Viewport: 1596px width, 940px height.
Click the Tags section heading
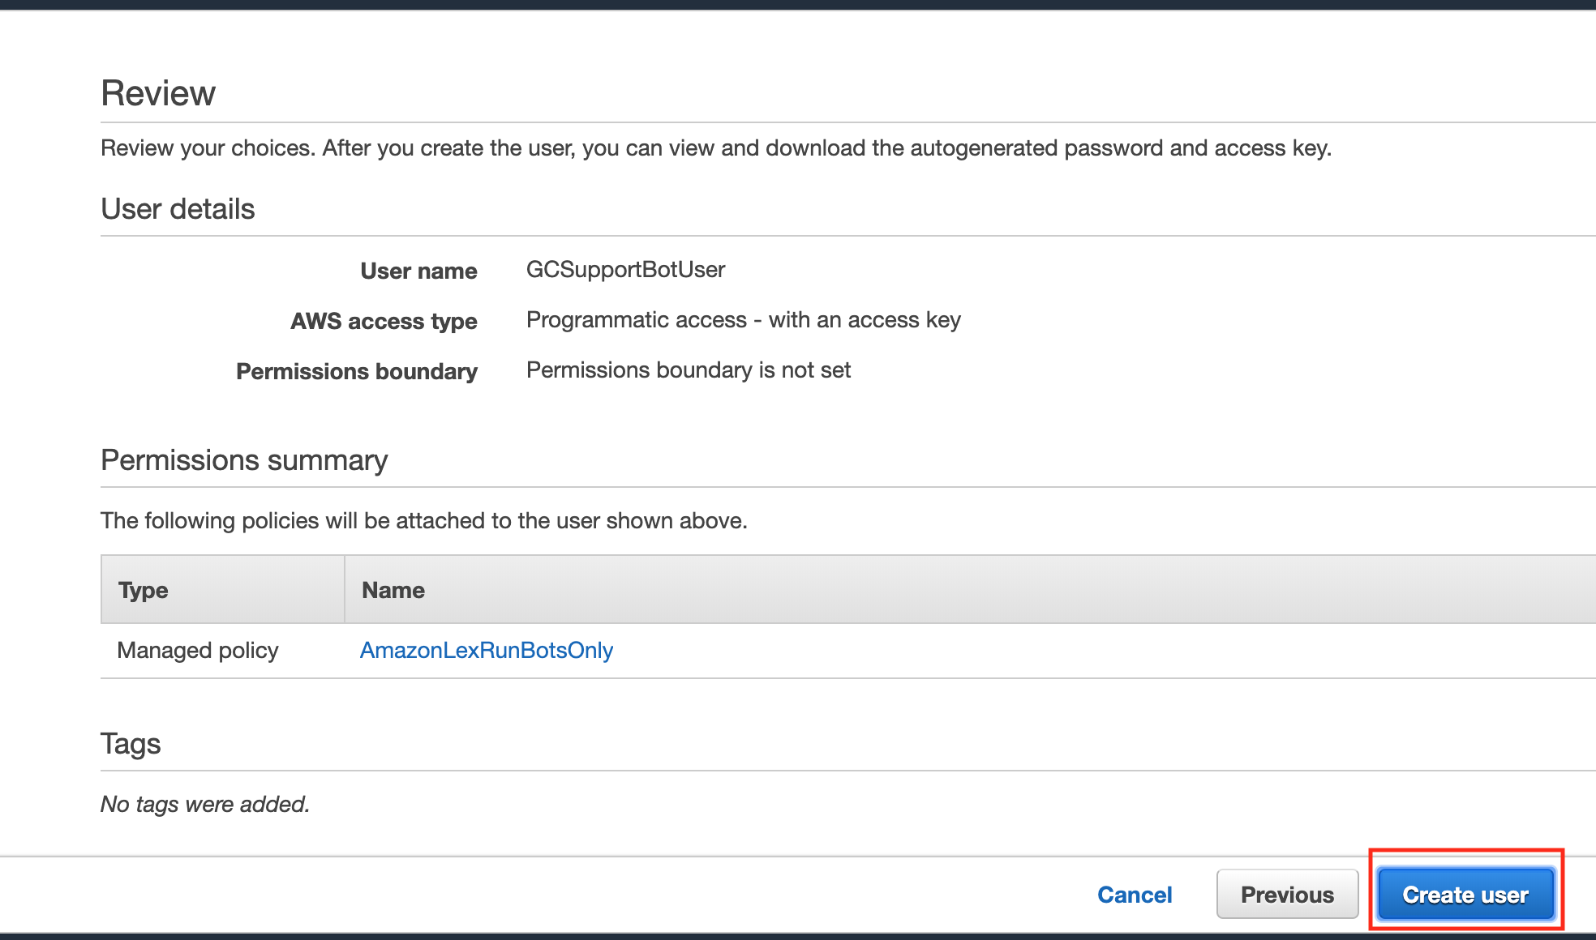coord(131,744)
